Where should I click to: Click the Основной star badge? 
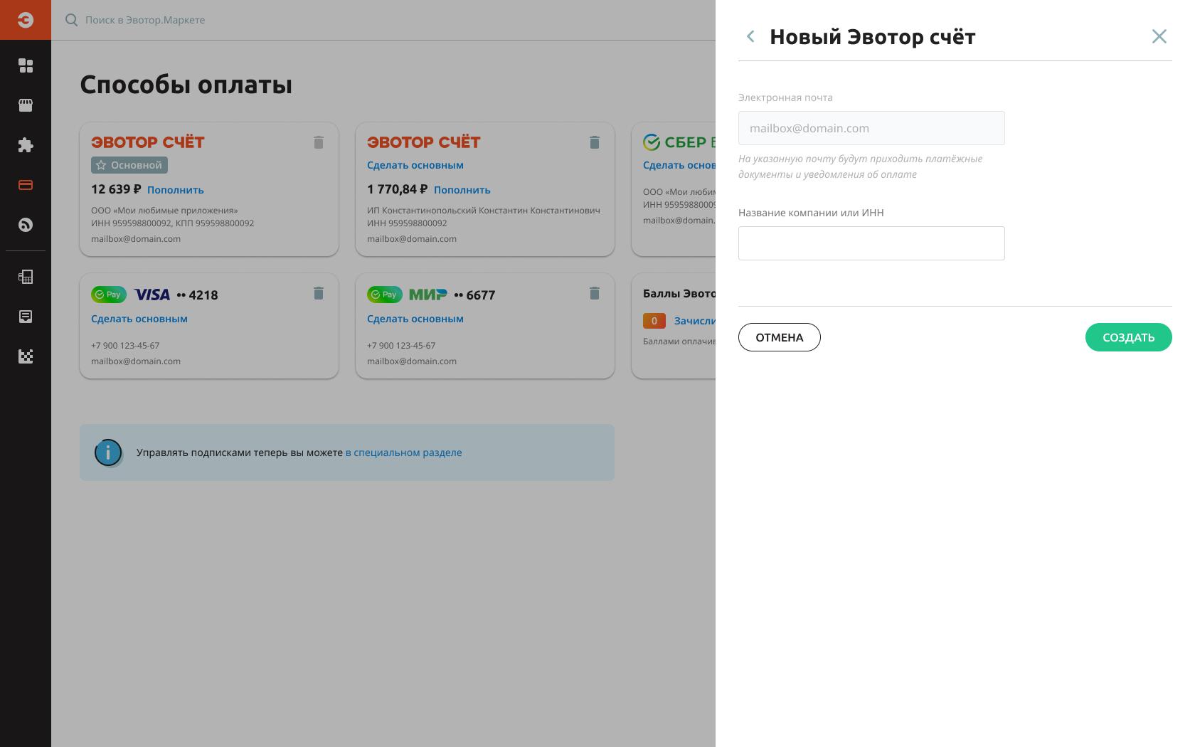click(x=129, y=165)
